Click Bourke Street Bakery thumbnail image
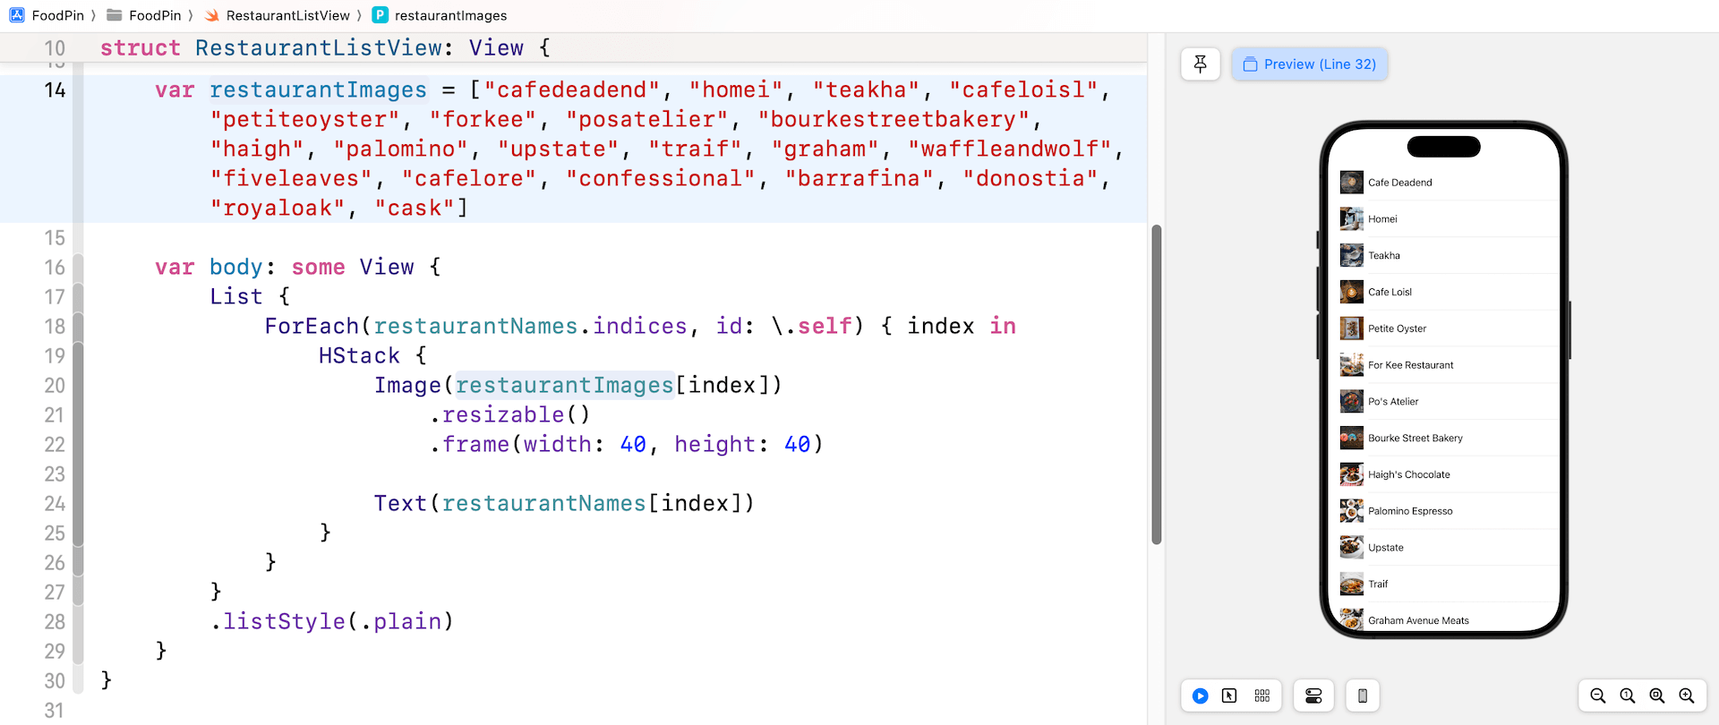This screenshot has width=1719, height=725. coord(1351,438)
